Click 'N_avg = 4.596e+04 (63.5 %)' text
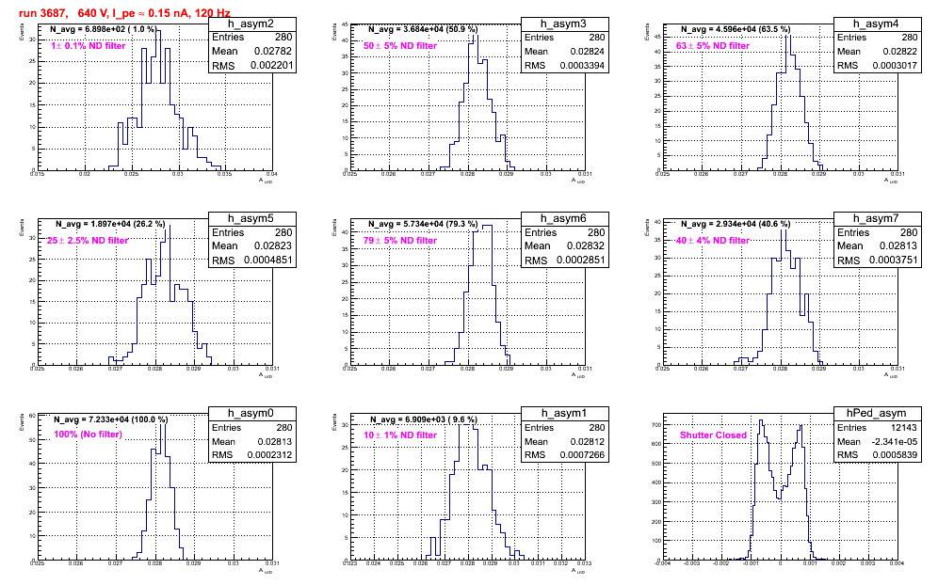The image size is (938, 585). (736, 28)
